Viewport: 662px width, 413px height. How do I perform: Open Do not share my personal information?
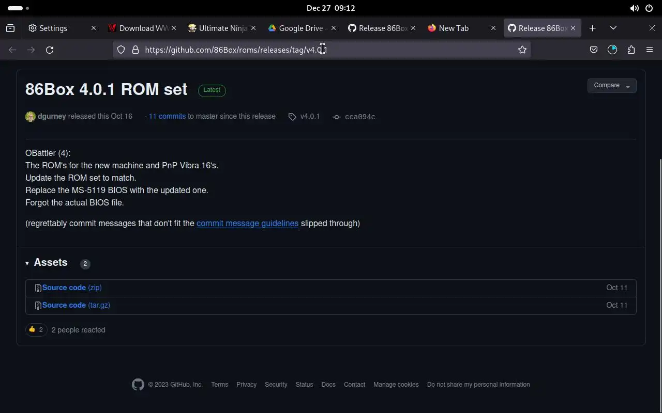click(x=478, y=385)
